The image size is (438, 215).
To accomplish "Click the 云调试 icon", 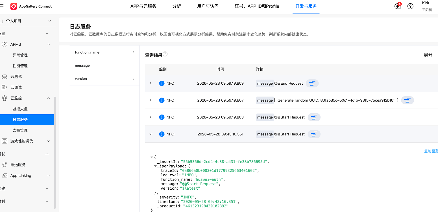I will click(5, 87).
